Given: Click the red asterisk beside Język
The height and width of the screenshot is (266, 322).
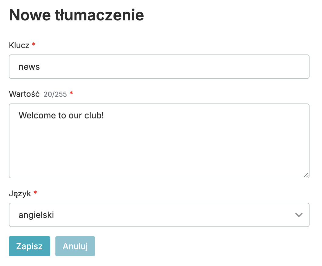Looking at the screenshot, I should [35, 193].
